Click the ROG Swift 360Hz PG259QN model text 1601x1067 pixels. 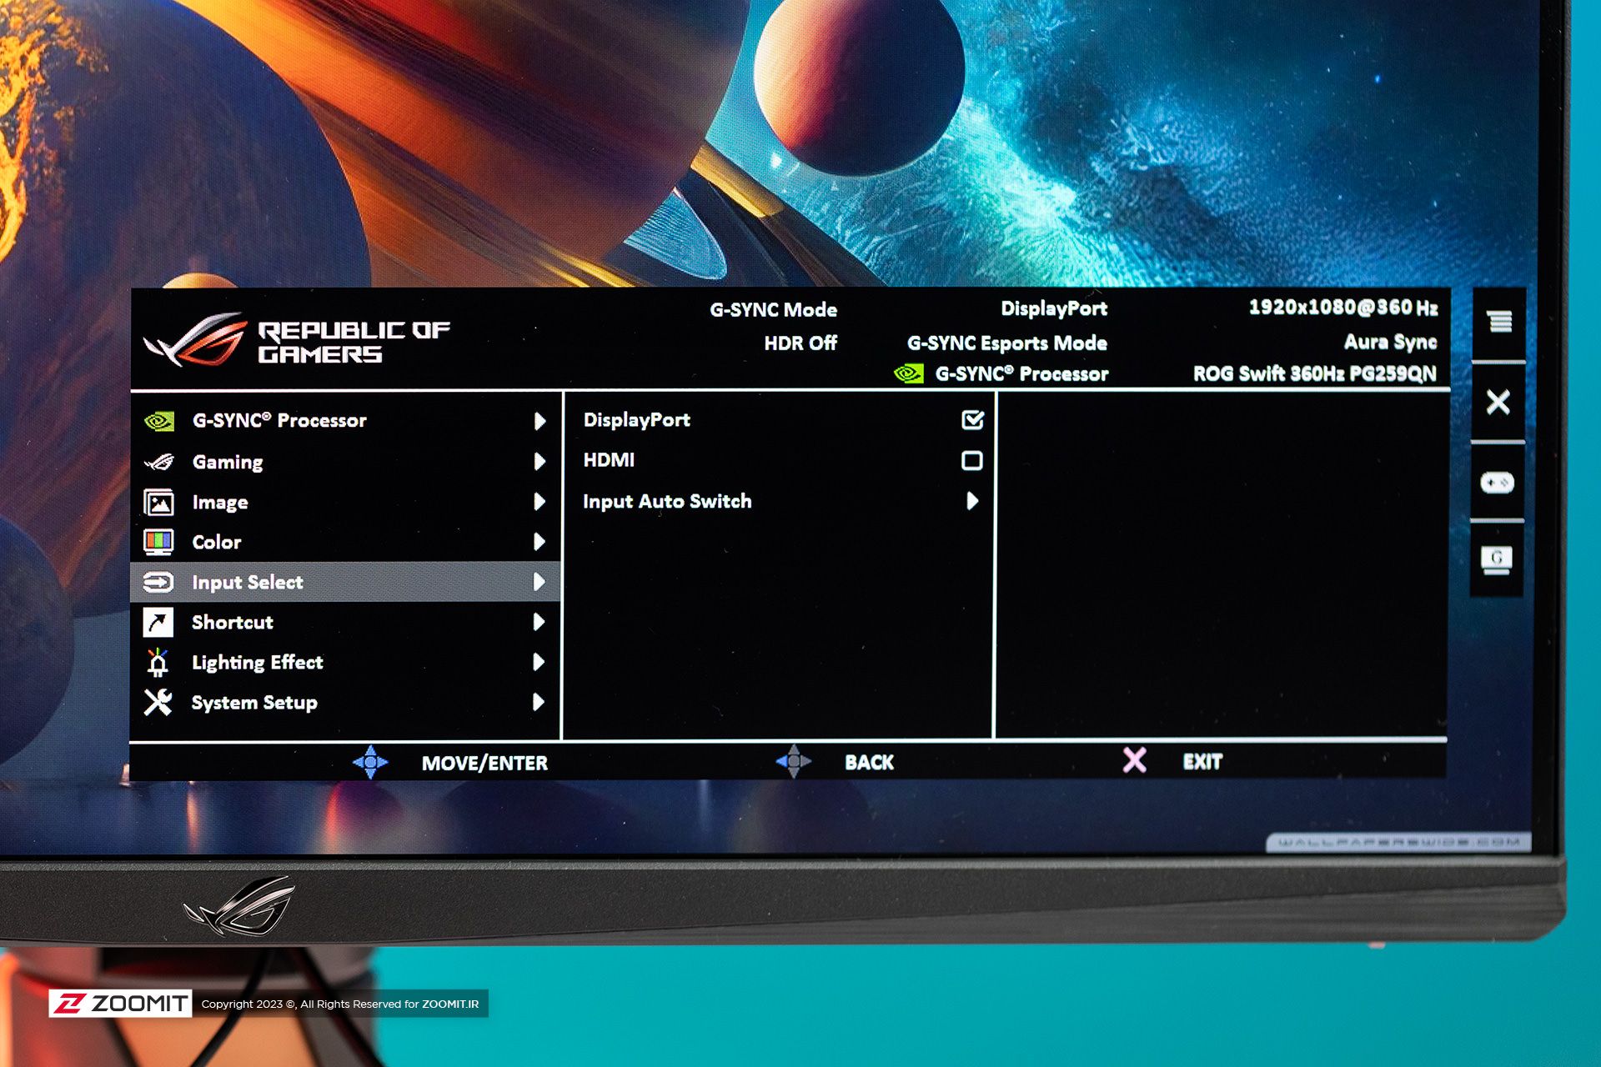[x=1315, y=373]
